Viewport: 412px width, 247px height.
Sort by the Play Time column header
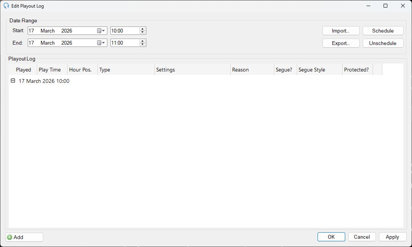pyautogui.click(x=52, y=70)
